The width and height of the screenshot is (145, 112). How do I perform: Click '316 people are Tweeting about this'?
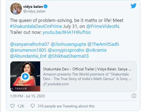pyautogui.click(x=66, y=106)
